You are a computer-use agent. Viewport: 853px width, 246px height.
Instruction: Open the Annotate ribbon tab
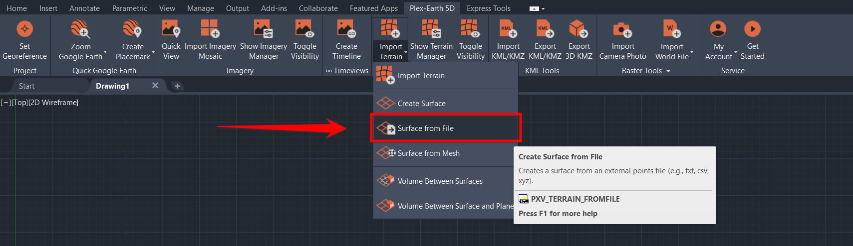click(84, 8)
